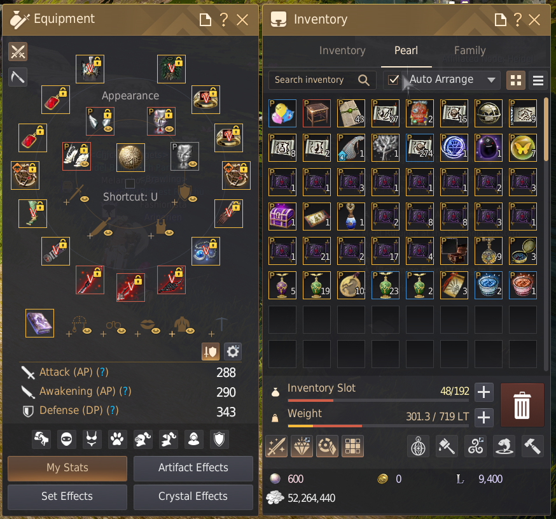Toggle the small checkbox above Shortcut: U
The image size is (556, 519).
(130, 183)
